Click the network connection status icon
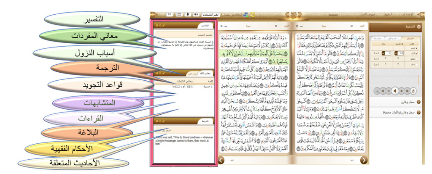The height and width of the screenshot is (174, 432). coord(246,14)
